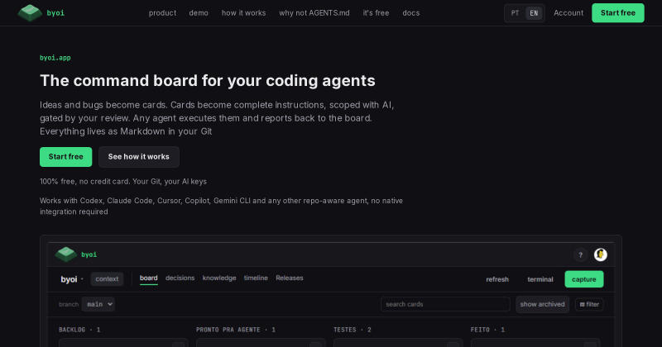Open why not AGENTS.md link
The height and width of the screenshot is (347, 662).
point(314,13)
